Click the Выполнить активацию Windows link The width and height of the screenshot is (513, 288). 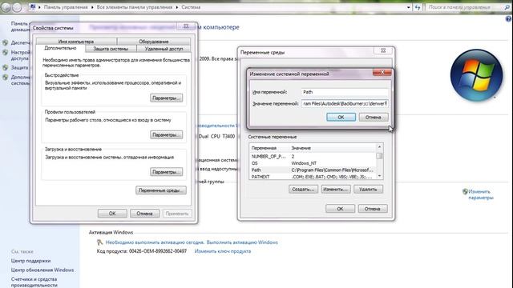pos(242,242)
